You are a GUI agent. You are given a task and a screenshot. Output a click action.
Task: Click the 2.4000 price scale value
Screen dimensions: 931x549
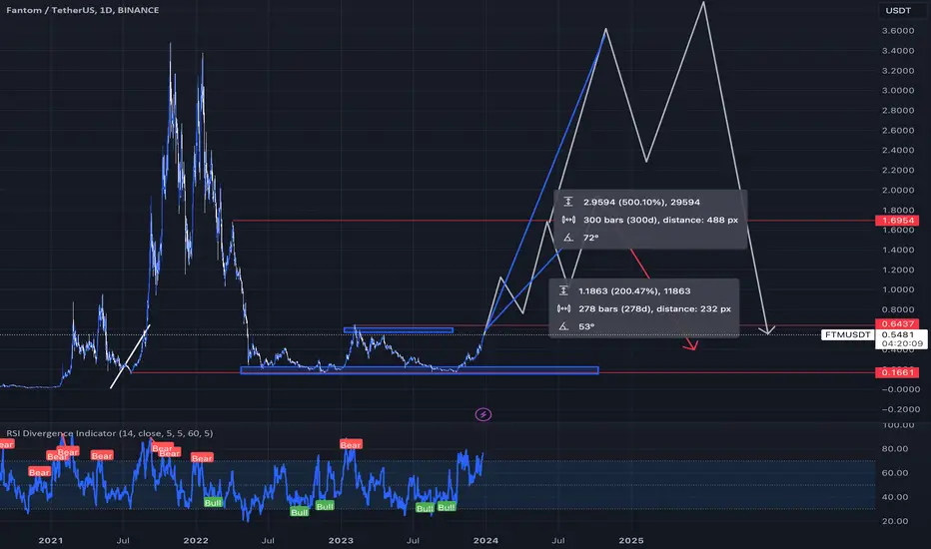coord(898,150)
